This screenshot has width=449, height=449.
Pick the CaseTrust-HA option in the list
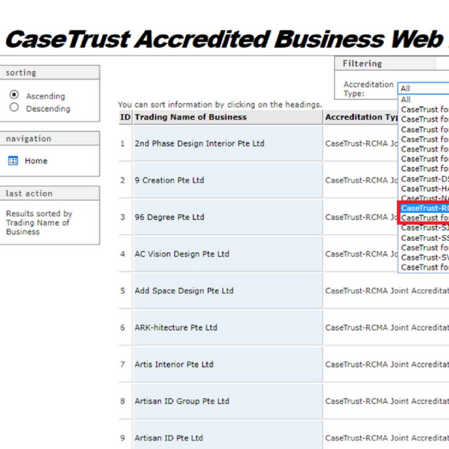(x=424, y=189)
